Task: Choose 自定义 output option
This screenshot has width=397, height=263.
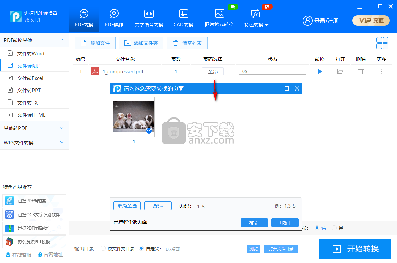Action: (141, 248)
